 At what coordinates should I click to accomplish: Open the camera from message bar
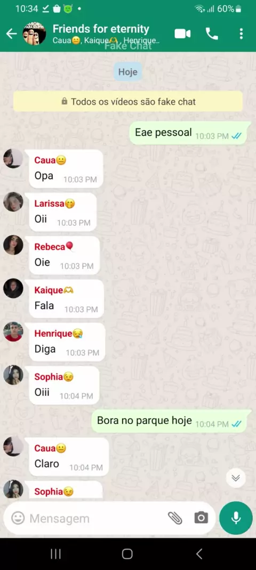pyautogui.click(x=201, y=518)
